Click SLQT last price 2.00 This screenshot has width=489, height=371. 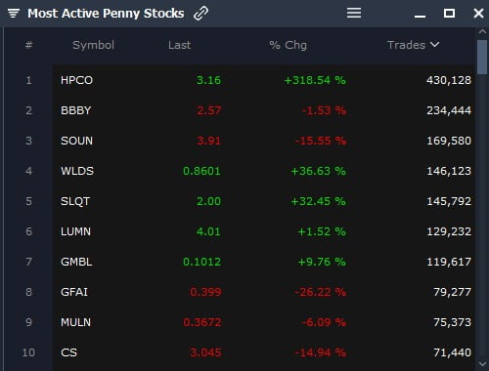pyautogui.click(x=208, y=201)
